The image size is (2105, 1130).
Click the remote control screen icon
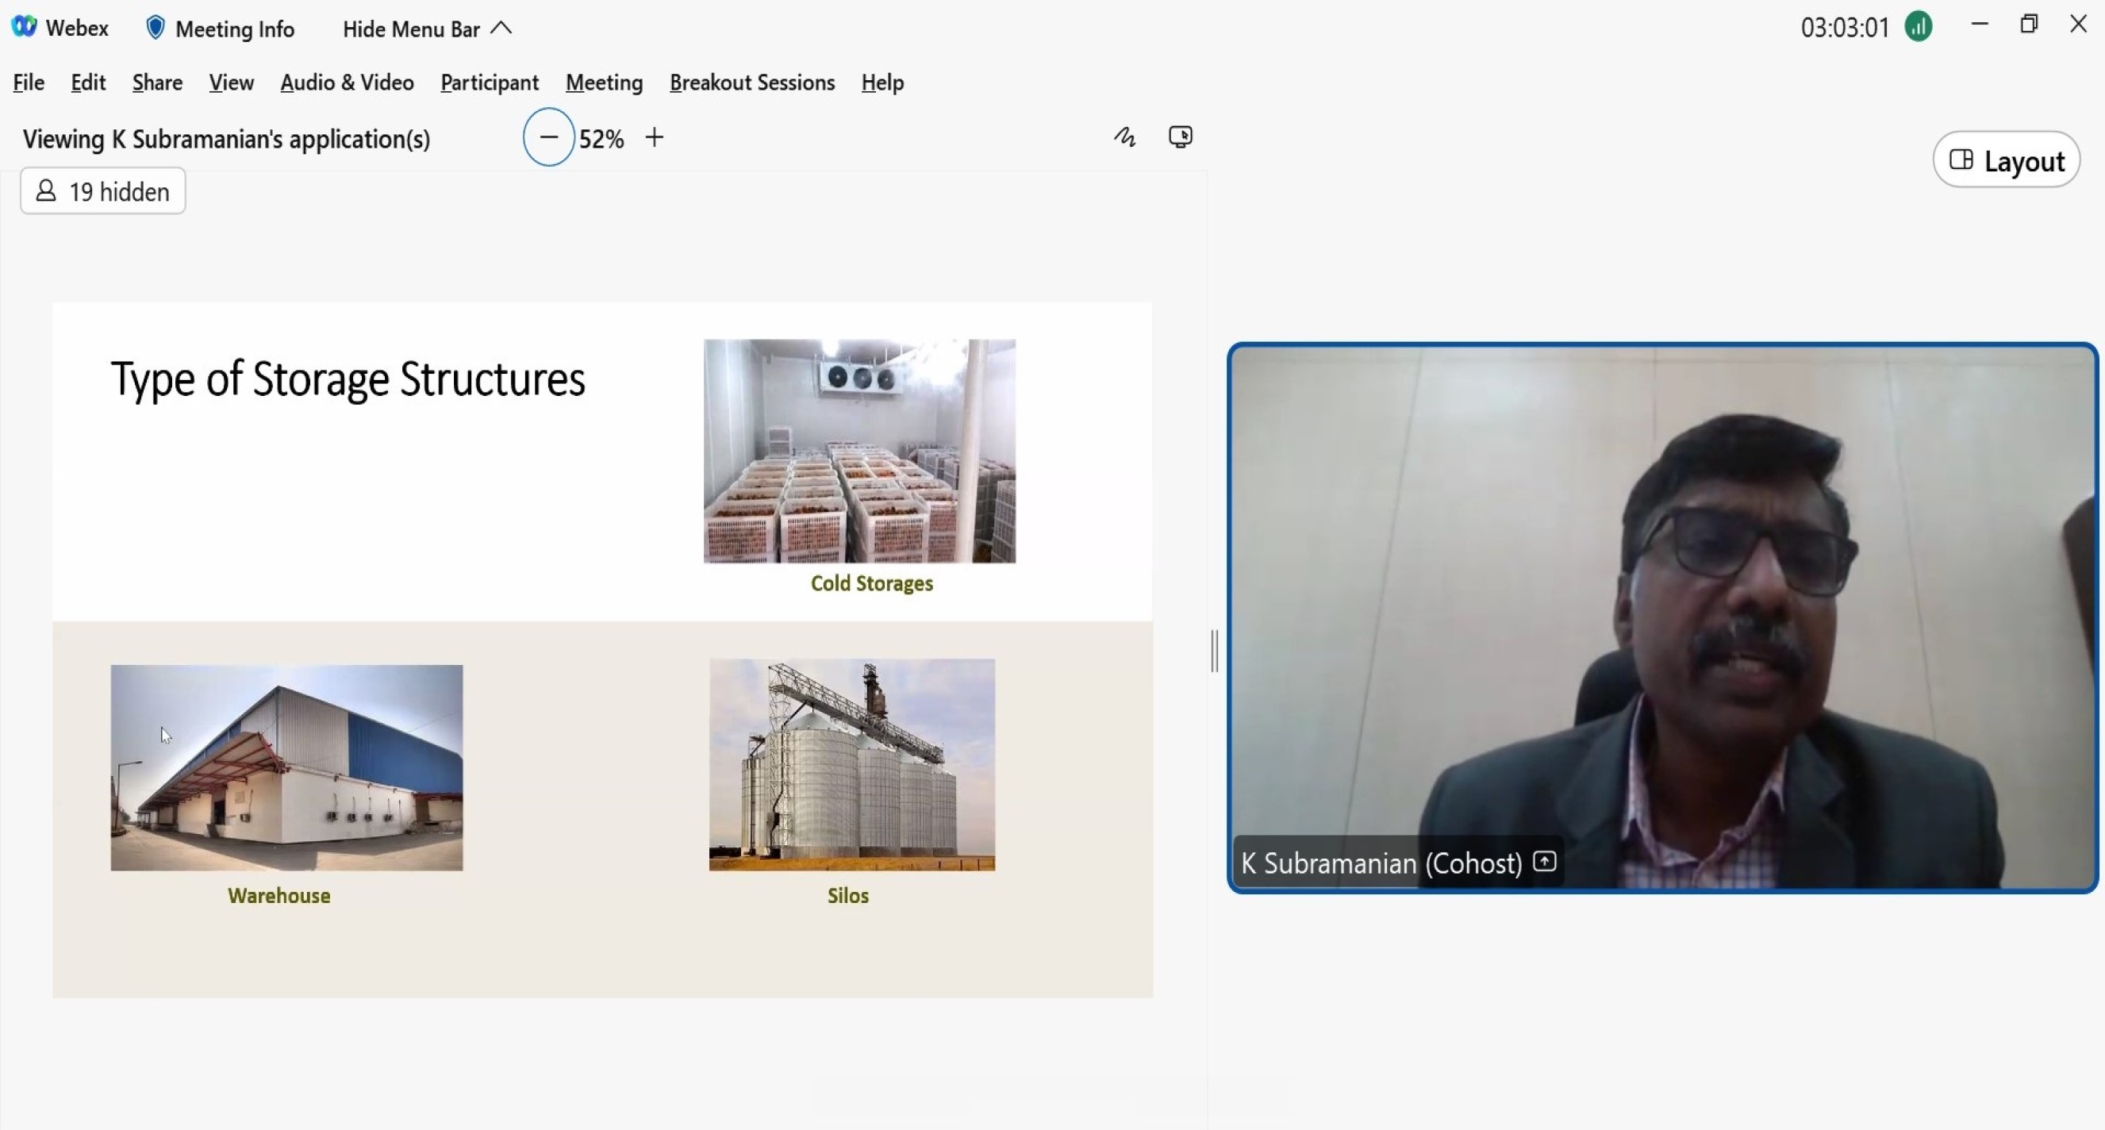(x=1180, y=136)
